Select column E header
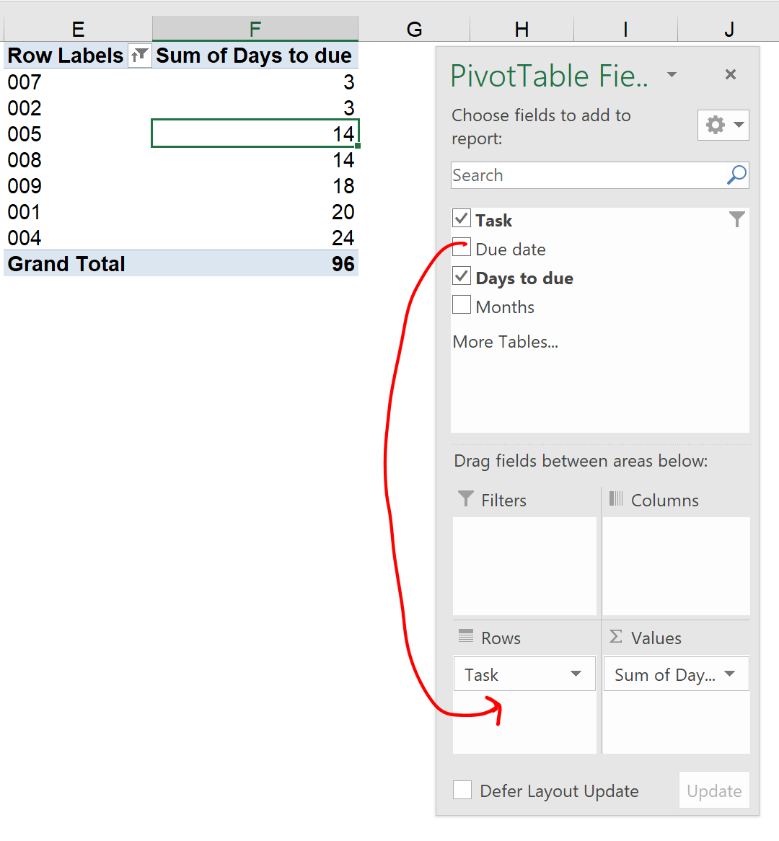 78,29
